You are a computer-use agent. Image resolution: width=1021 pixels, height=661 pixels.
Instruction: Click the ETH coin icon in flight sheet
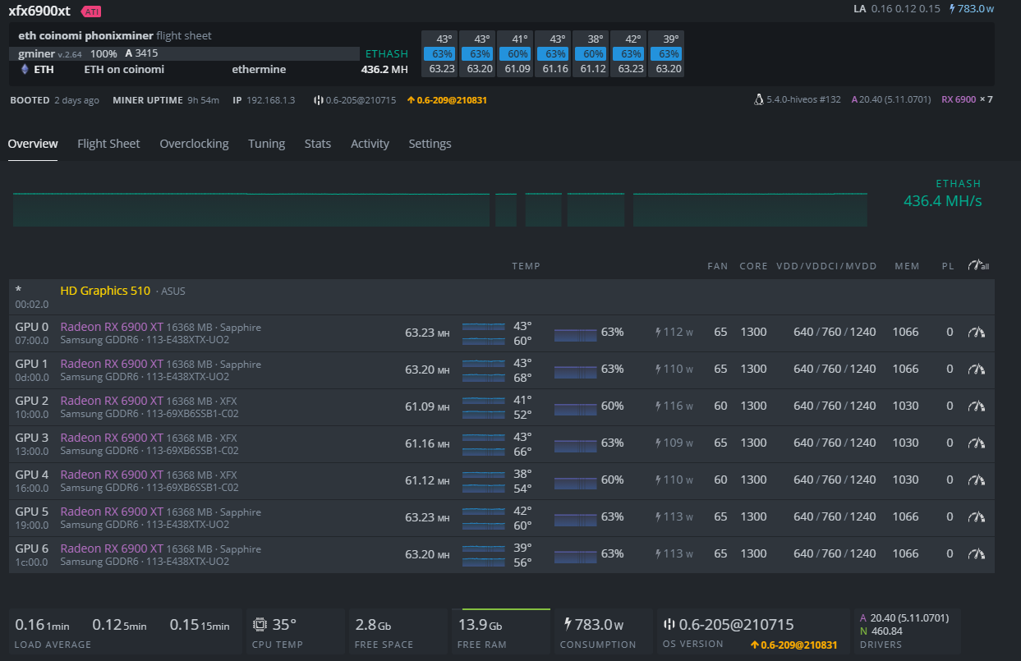[25, 70]
